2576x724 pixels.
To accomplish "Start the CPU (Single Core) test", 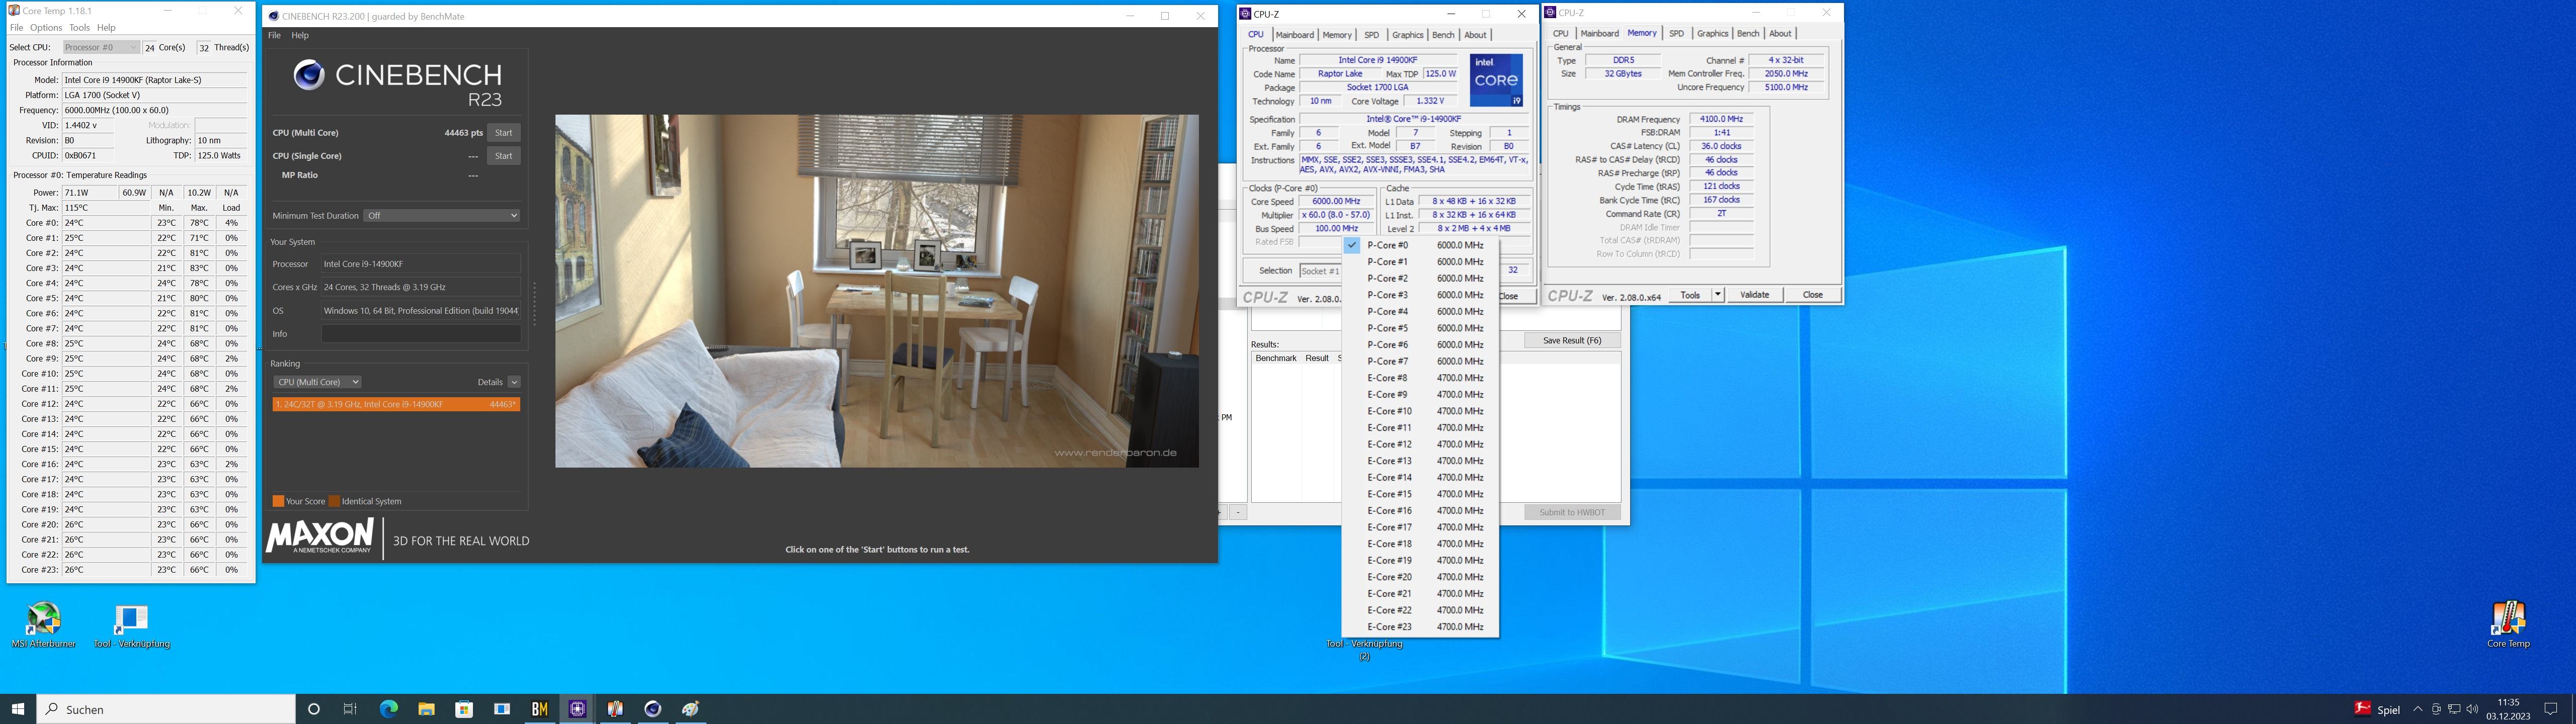I will pos(503,156).
